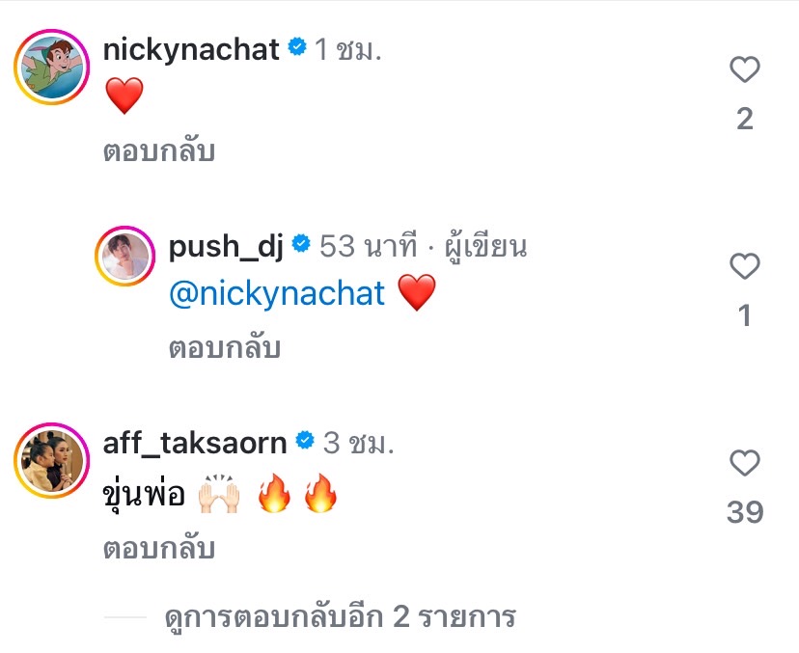Viewport: 799px width, 653px height.
Task: Click the verified badge beside aff_taksaorn
Action: pyautogui.click(x=305, y=440)
